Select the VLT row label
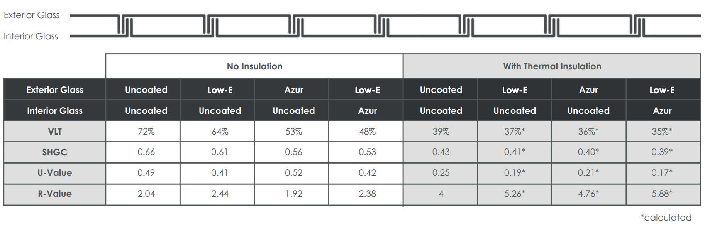The image size is (705, 226). pos(55,132)
